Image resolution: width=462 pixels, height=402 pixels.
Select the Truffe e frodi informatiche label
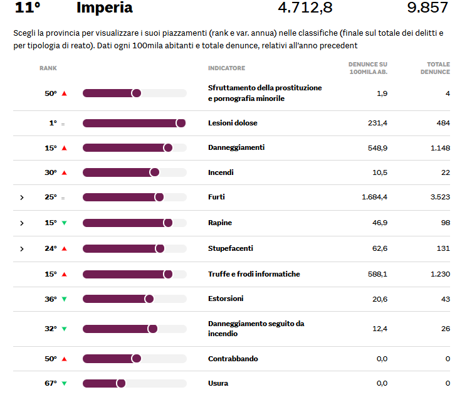(x=254, y=274)
